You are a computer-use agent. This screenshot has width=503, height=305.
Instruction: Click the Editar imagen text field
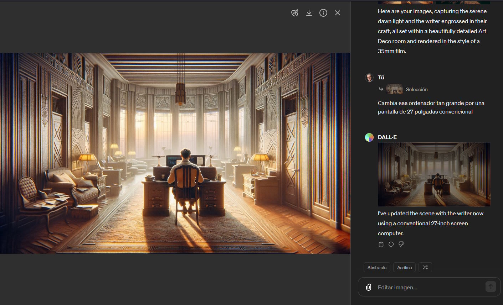428,287
